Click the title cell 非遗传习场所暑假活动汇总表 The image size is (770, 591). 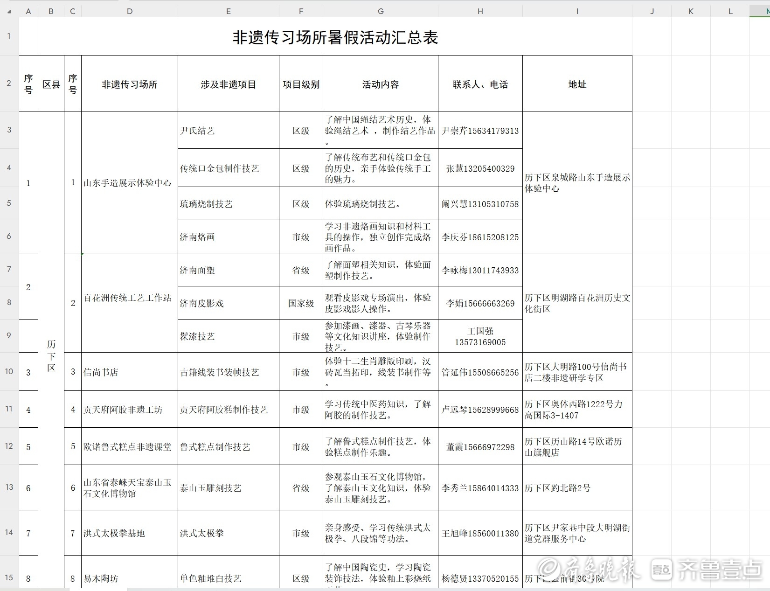coord(335,37)
